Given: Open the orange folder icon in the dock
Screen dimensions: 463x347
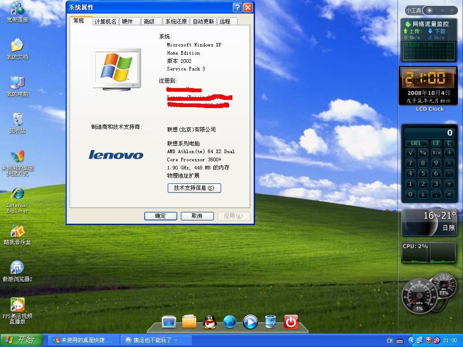Looking at the screenshot, I should tap(189, 322).
